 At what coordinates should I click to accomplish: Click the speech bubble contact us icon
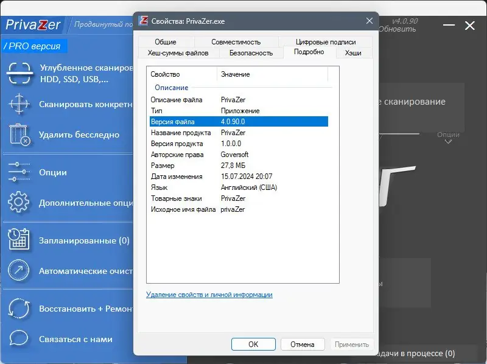click(19, 338)
